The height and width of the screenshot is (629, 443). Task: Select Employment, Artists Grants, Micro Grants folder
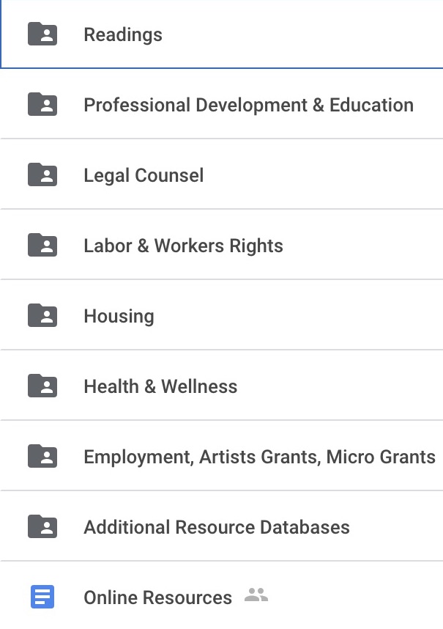tap(259, 457)
